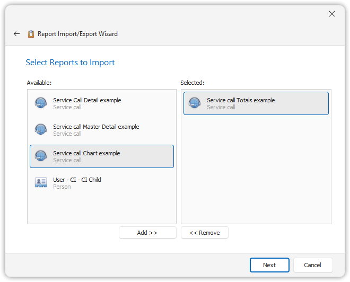Choose Service call Chart example report text

86,153
